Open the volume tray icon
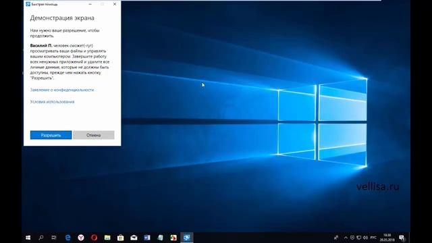Image resolution: width=432 pixels, height=243 pixels. 365,238
